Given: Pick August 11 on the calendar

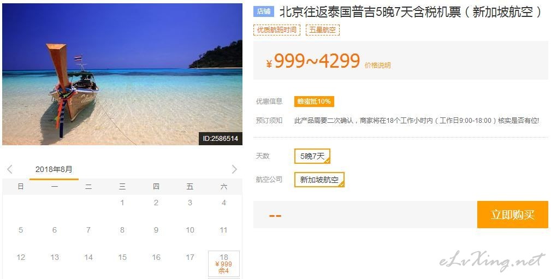Looking at the screenshot, I should point(223,230).
